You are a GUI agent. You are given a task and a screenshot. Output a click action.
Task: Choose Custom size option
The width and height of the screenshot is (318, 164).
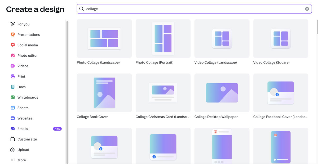tap(27, 139)
